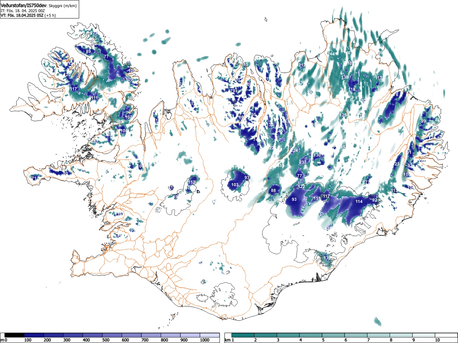
Task: Click the 88 visibility value label
Action: point(273,190)
